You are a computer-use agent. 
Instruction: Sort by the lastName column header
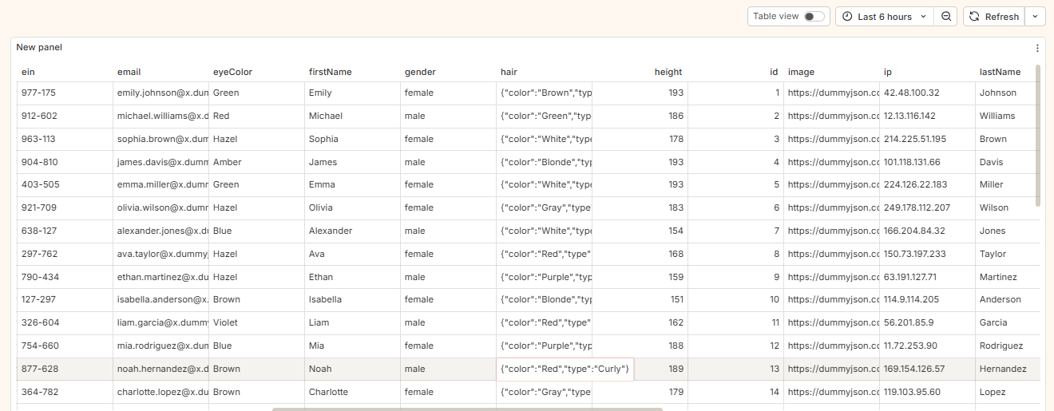click(x=1000, y=72)
